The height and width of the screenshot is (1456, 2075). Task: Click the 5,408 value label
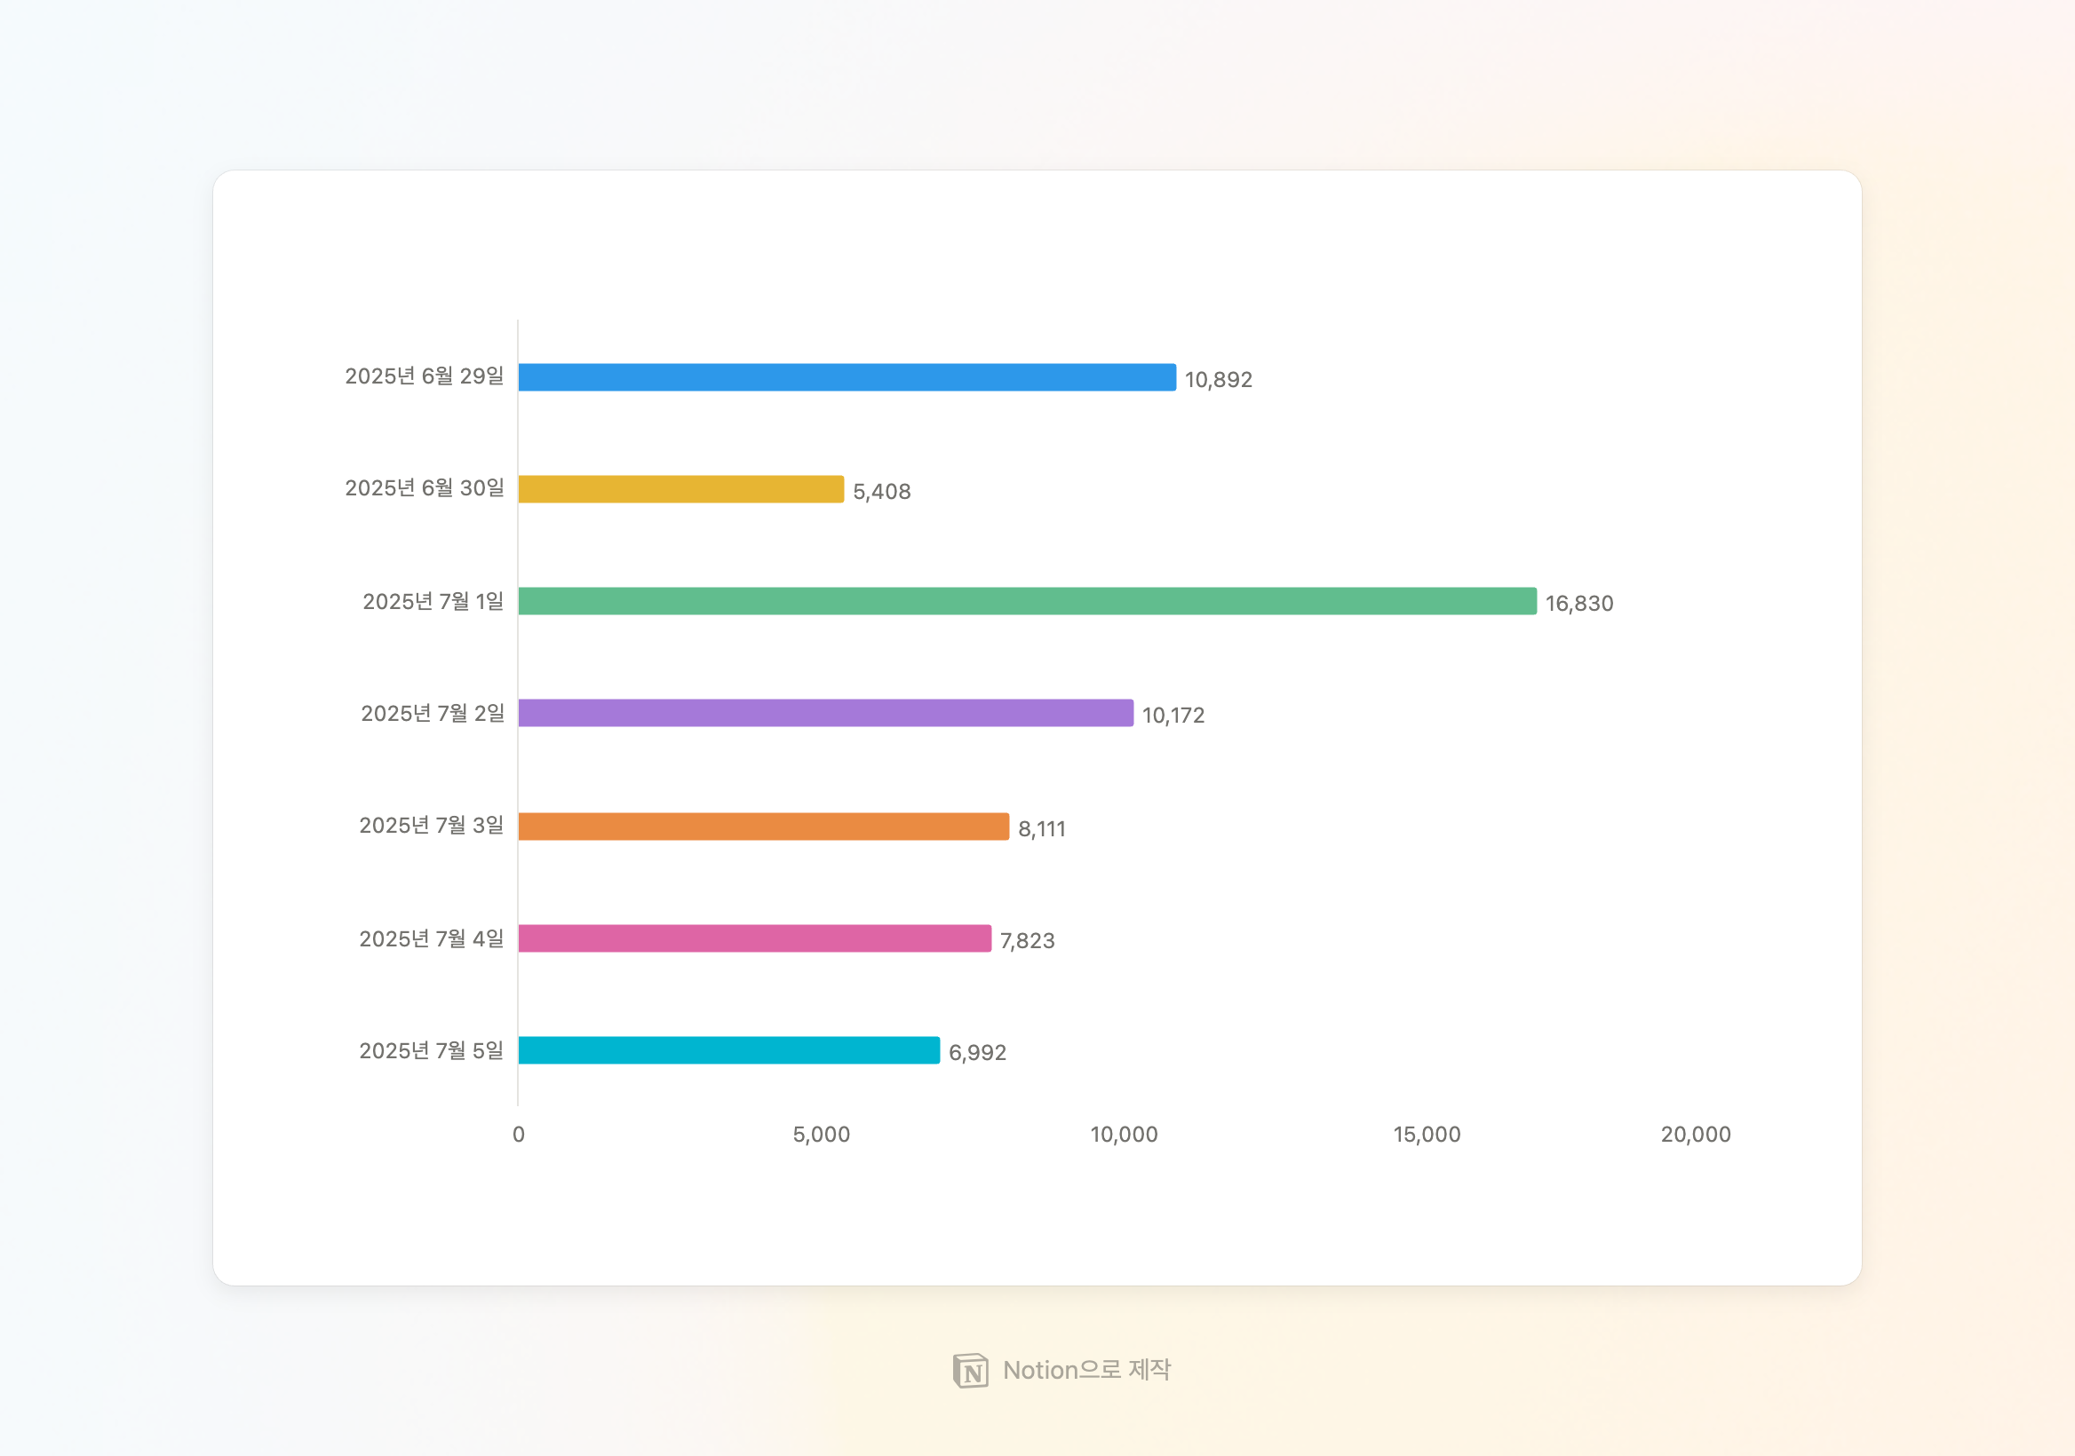click(x=881, y=492)
